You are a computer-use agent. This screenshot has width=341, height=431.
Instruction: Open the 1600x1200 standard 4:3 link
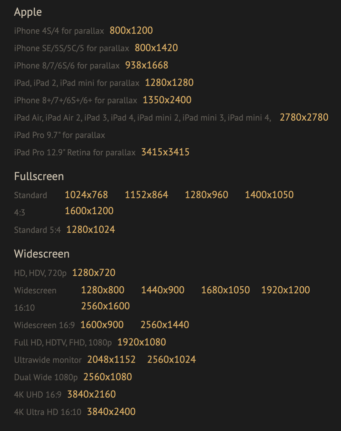pyautogui.click(x=89, y=211)
